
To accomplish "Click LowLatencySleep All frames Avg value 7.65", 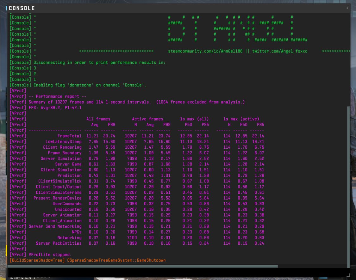I will click(x=94, y=142).
